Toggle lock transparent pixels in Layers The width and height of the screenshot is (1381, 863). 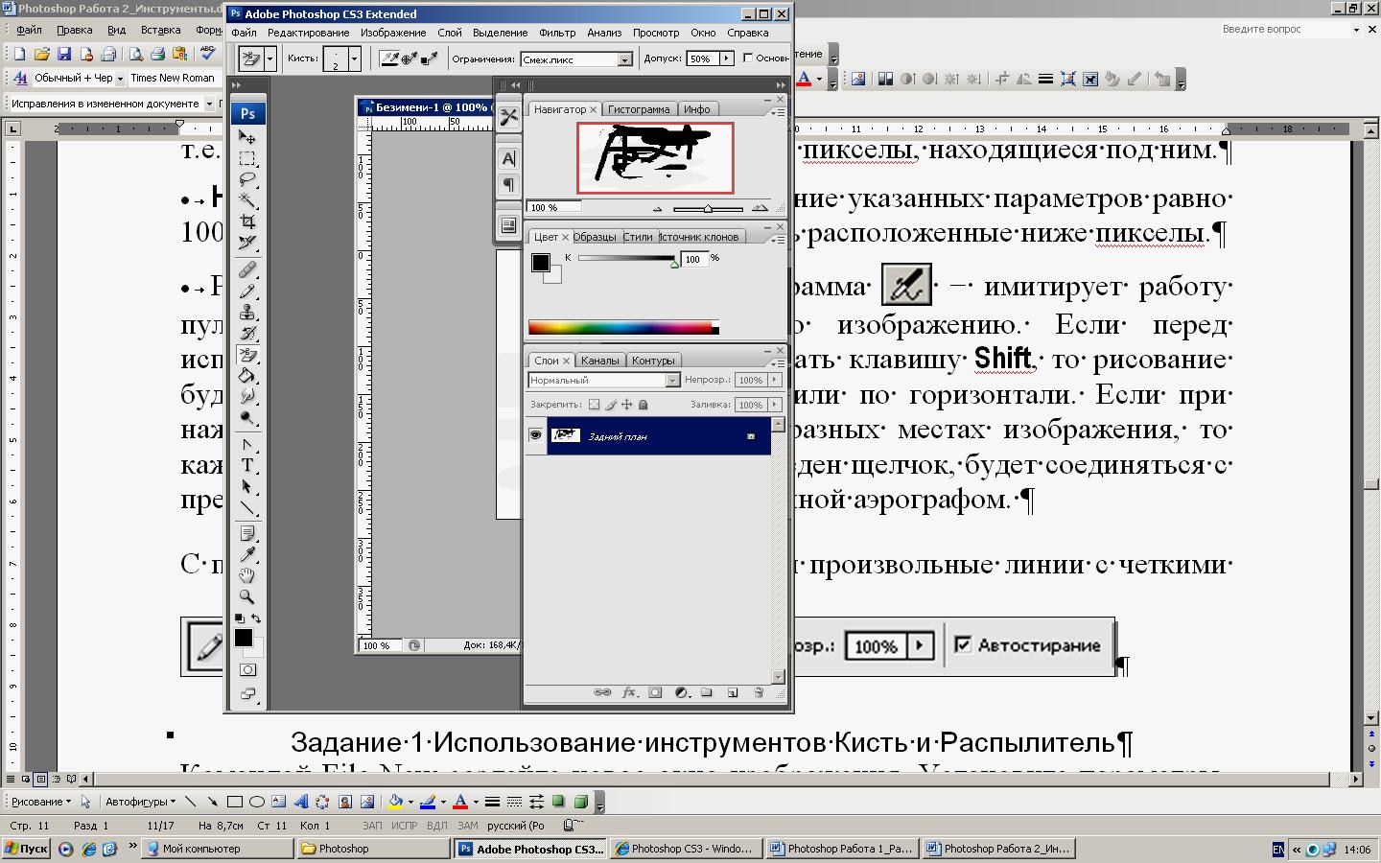[x=594, y=405]
